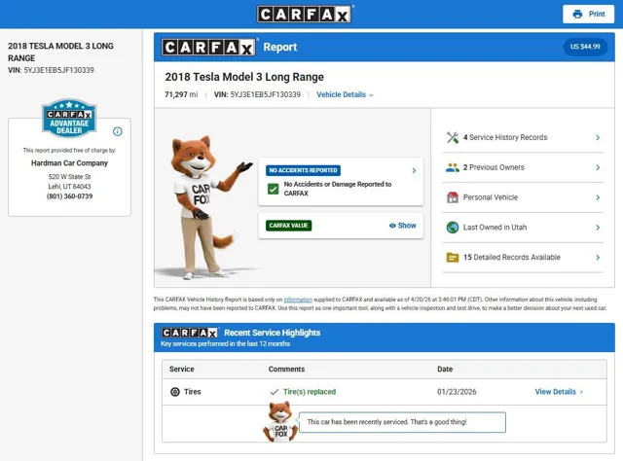Click the US $44.99 price badge
Screen dimensions: 623x461
[585, 47]
